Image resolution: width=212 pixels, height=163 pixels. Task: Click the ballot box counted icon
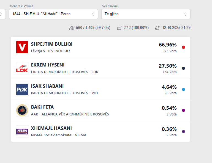119,28
